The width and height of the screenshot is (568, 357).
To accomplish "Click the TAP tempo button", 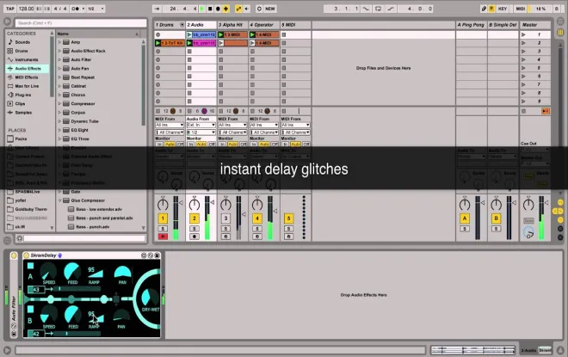I will [x=10, y=9].
